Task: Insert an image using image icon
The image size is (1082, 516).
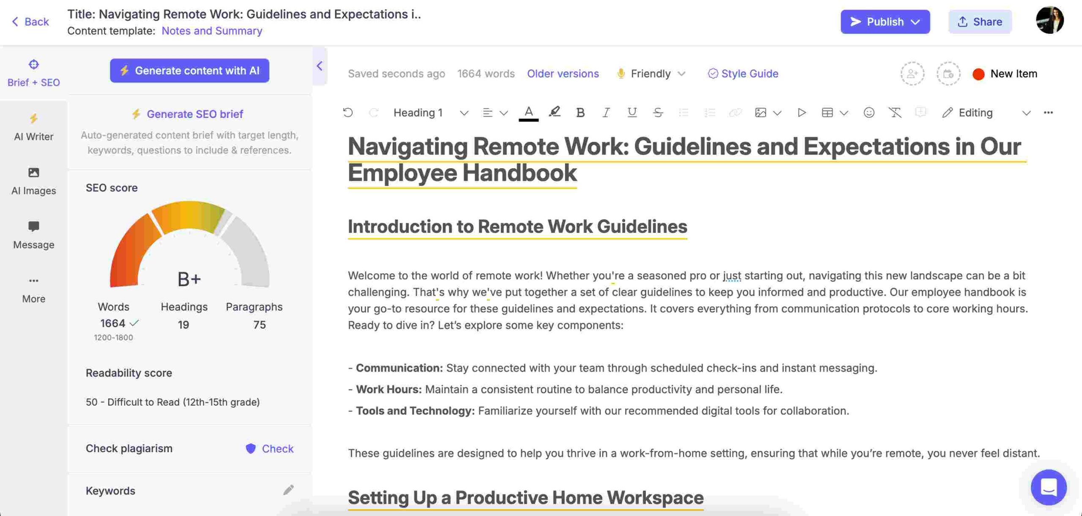Action: click(759, 112)
